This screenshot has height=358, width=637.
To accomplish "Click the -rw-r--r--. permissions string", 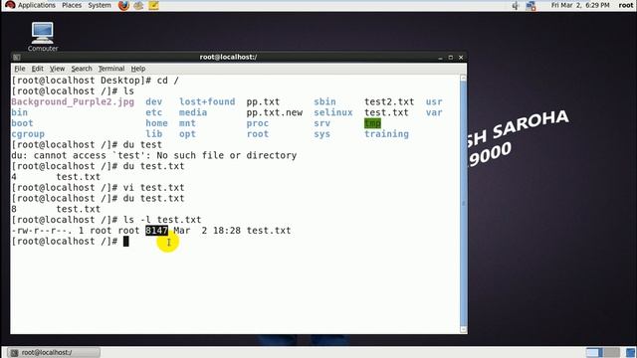I will pyautogui.click(x=42, y=231).
